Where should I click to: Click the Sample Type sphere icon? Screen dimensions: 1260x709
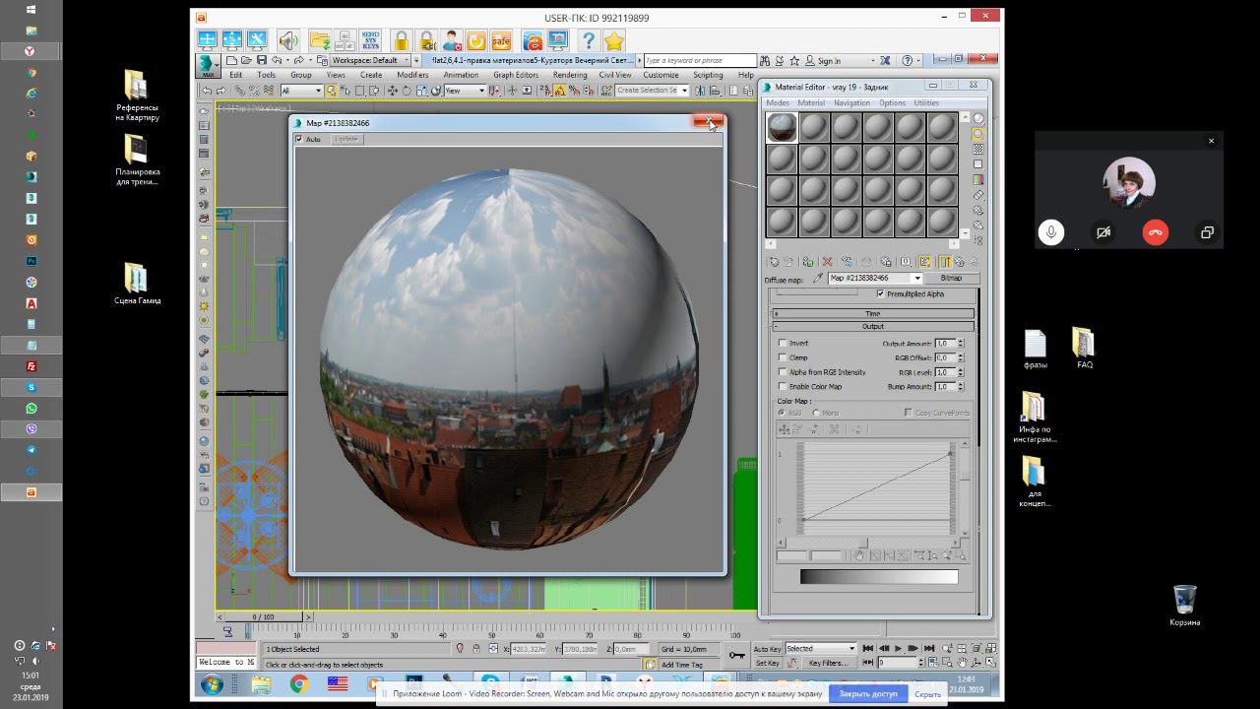978,118
